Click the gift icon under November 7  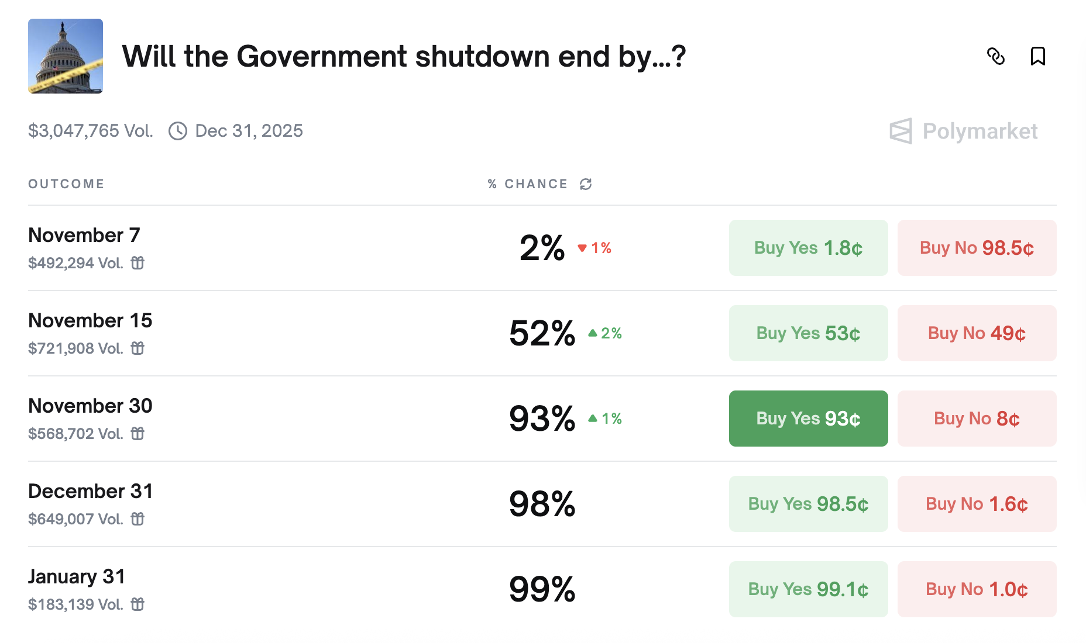point(138,263)
